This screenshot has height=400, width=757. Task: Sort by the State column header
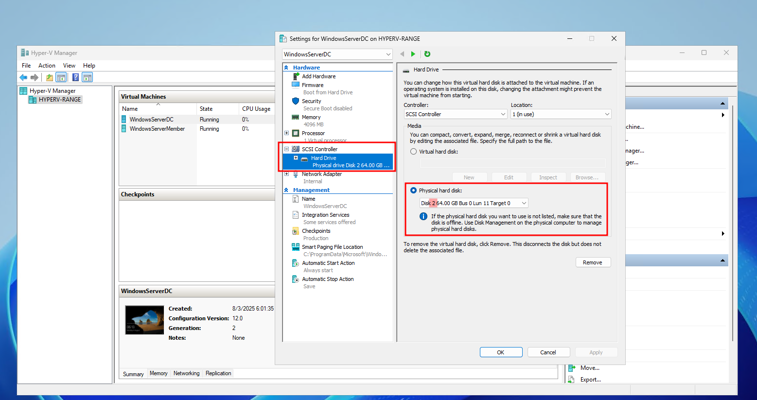tap(217, 109)
